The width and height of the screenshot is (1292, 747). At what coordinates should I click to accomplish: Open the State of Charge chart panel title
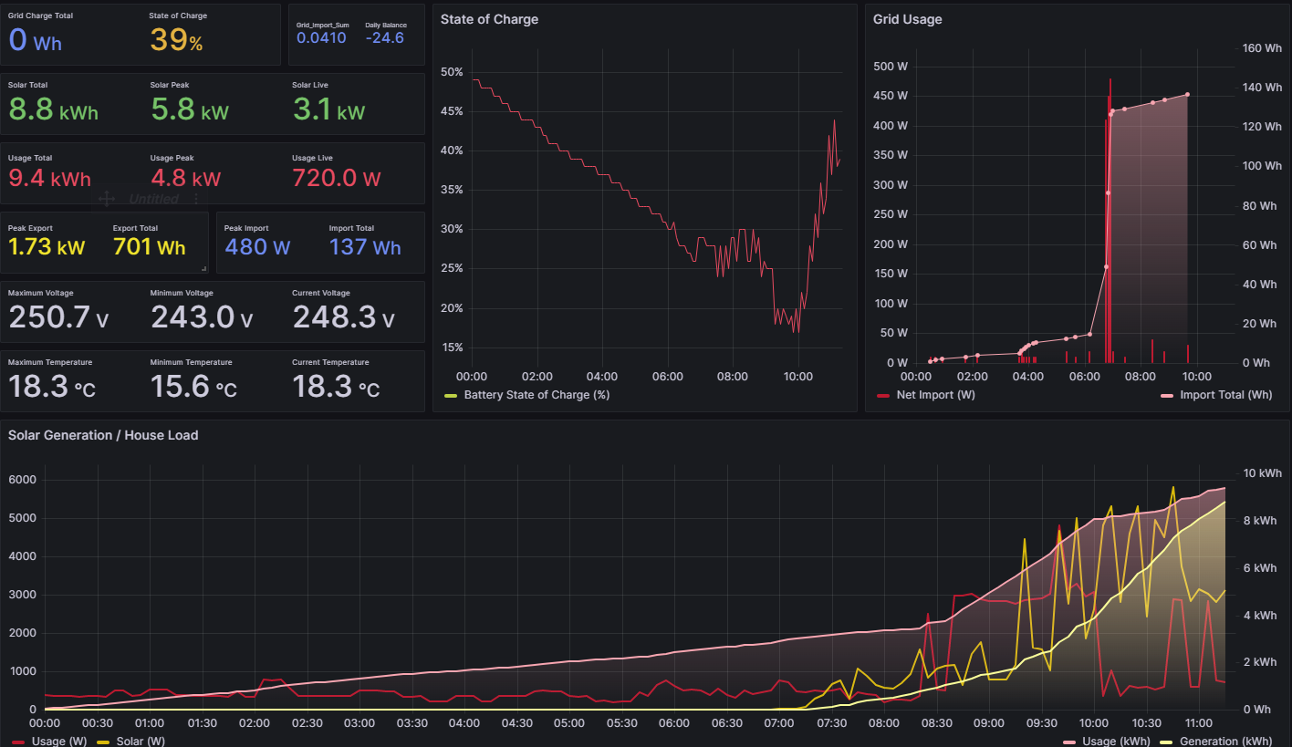[x=489, y=19]
